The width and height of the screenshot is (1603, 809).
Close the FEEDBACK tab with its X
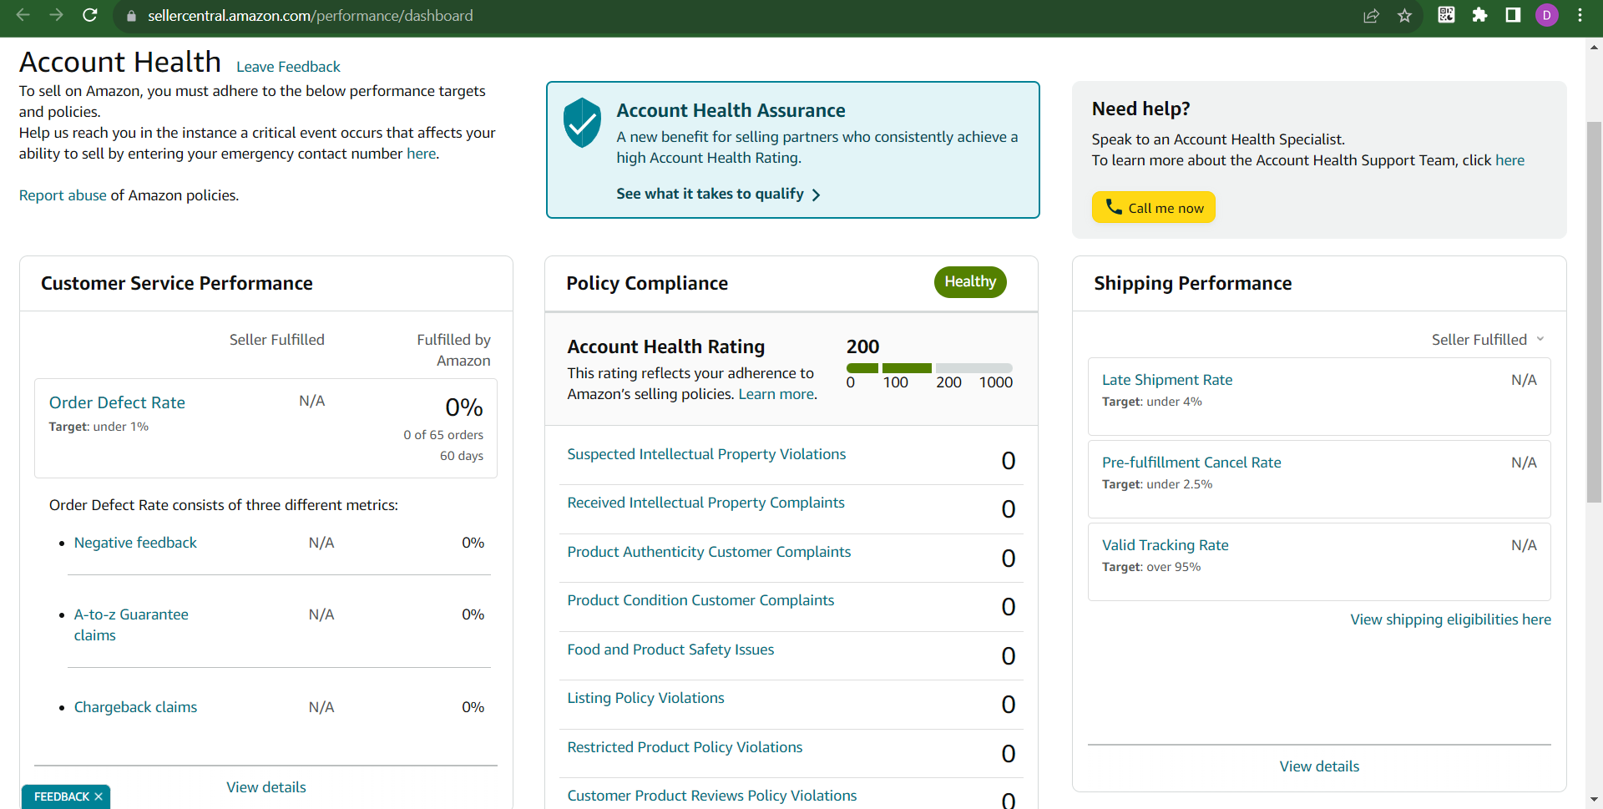(99, 796)
